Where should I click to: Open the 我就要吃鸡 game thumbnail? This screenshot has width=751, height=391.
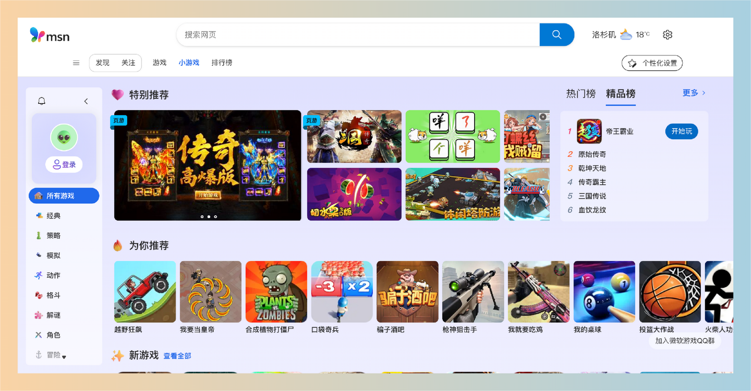click(x=539, y=292)
